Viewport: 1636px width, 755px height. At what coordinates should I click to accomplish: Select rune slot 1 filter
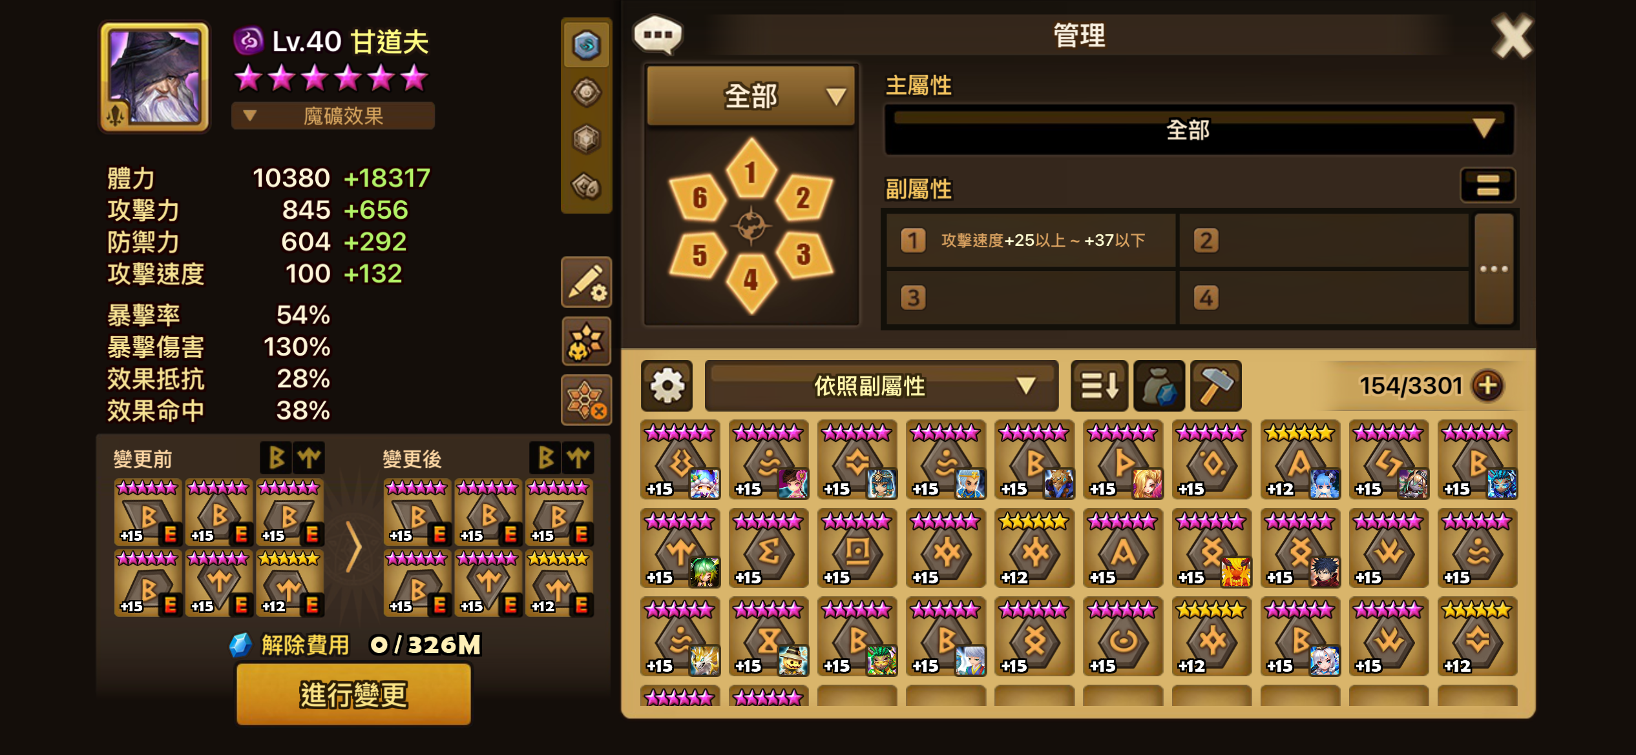click(x=751, y=170)
